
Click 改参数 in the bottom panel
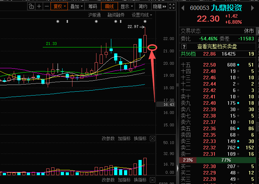[108, 180]
